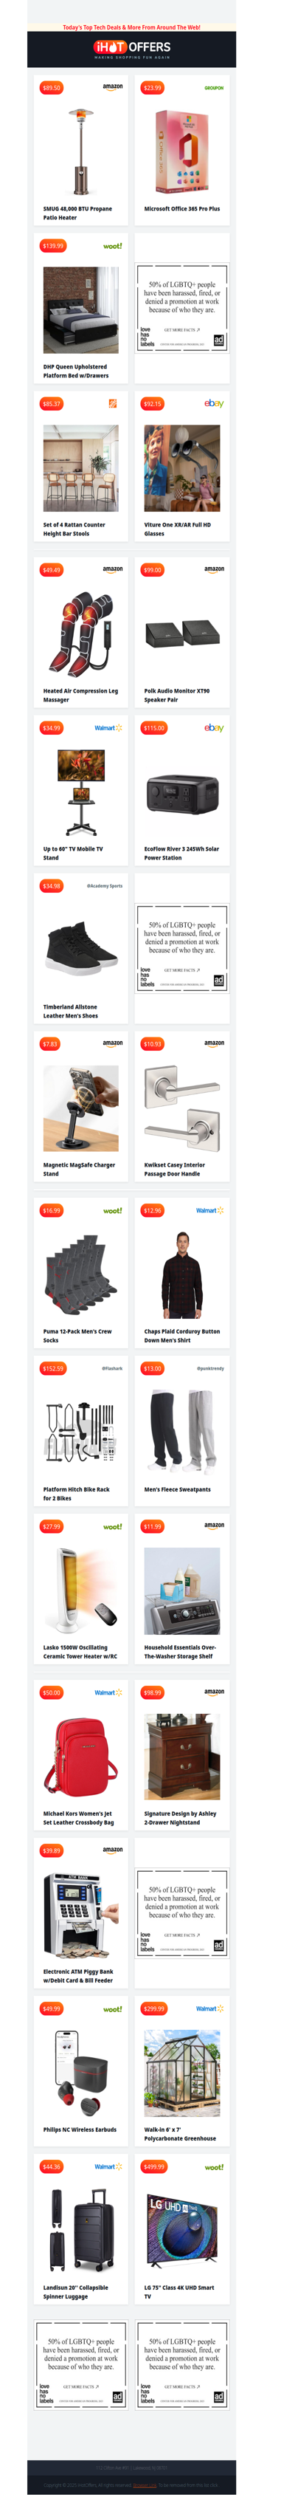Click Home Depot logo on Rattan bar stools
This screenshot has height=2495, width=295.
tap(113, 404)
